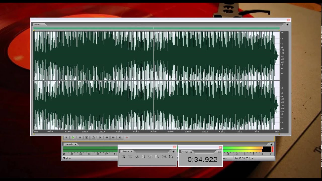Click the -60 mark on Levels scale
Screen dimensions: 322x181
tap(98, 154)
